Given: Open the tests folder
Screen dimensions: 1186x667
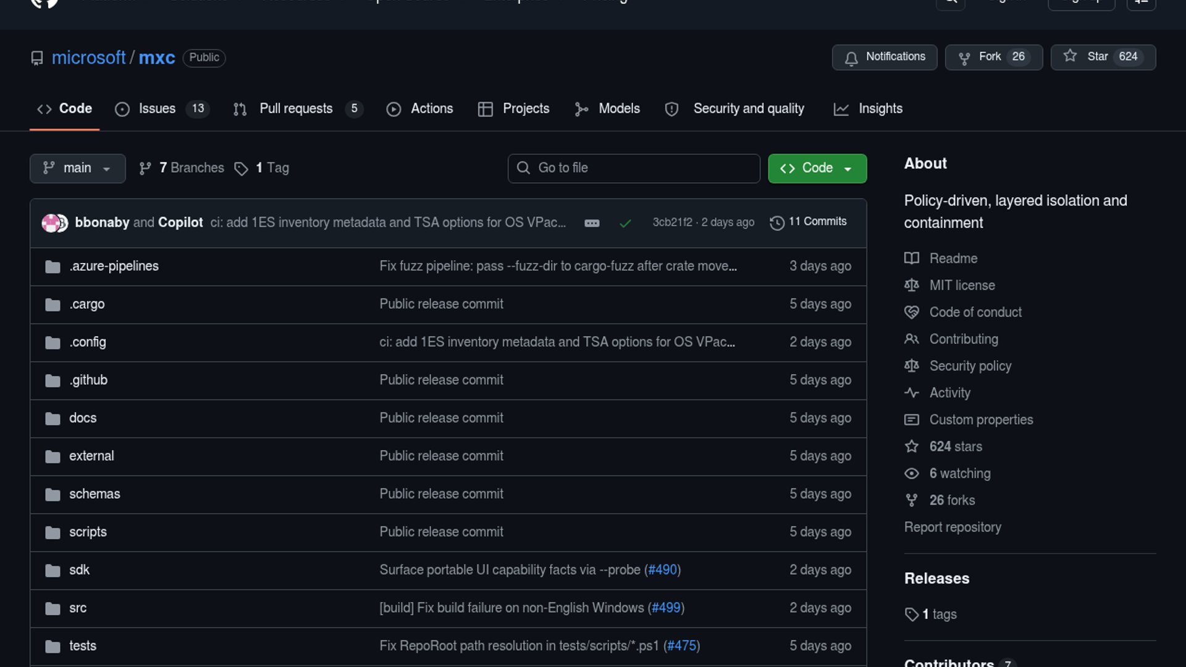Looking at the screenshot, I should (83, 646).
